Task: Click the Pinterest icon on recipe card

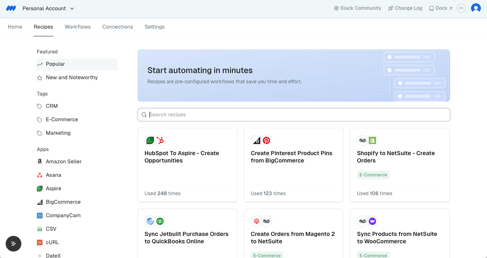Action: point(266,140)
